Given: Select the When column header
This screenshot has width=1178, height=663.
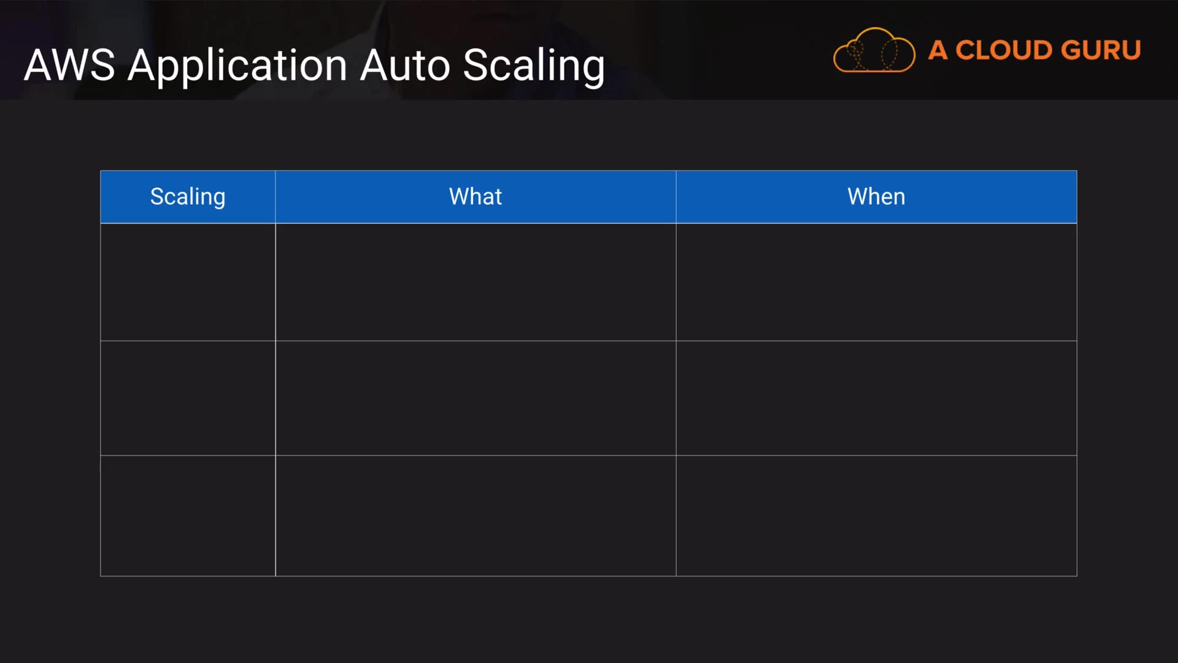Looking at the screenshot, I should pos(876,197).
